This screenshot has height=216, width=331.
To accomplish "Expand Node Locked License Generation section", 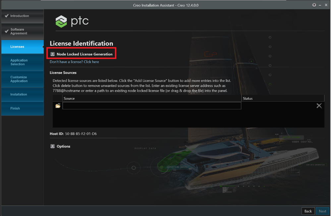I will [84, 54].
